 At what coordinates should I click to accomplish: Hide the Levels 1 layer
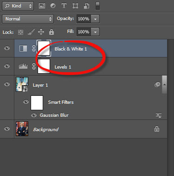click(x=7, y=66)
